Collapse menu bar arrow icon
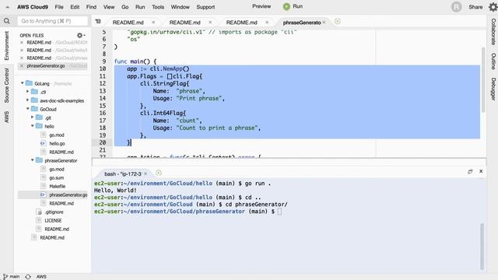This screenshot has height=280, width=498. pos(7,7)
